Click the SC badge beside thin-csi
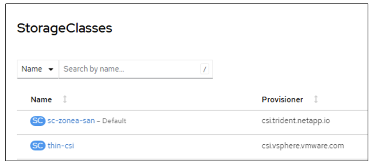This screenshot has height=164, width=373. tap(38, 146)
